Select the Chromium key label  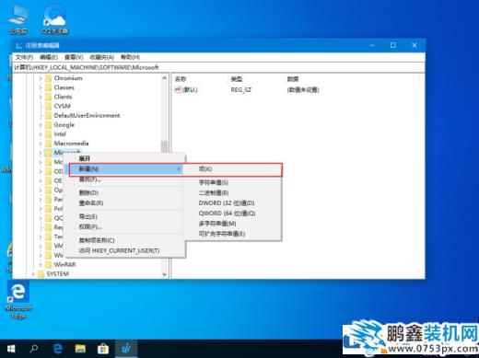click(68, 78)
